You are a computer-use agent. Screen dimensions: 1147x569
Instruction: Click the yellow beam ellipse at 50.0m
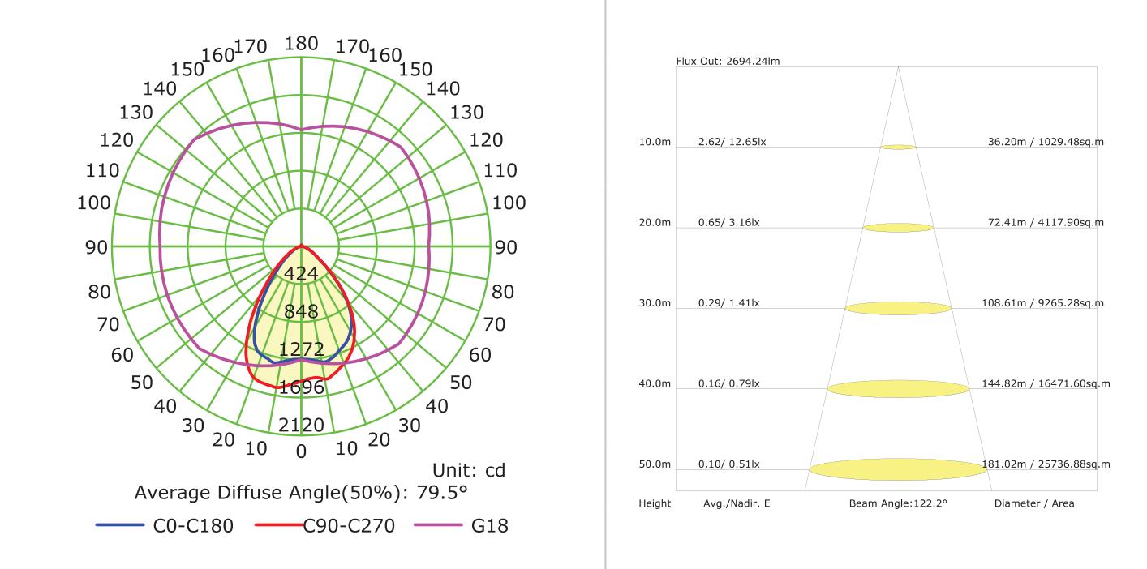point(898,469)
